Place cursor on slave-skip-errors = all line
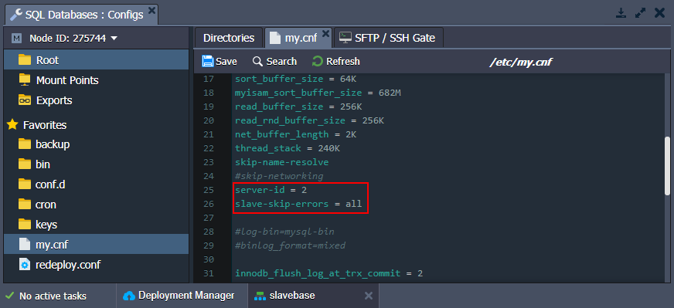The height and width of the screenshot is (308, 674). click(298, 204)
